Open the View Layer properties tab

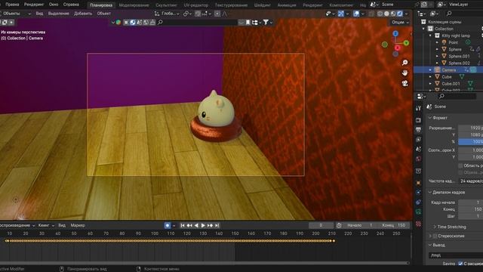pyautogui.click(x=418, y=139)
